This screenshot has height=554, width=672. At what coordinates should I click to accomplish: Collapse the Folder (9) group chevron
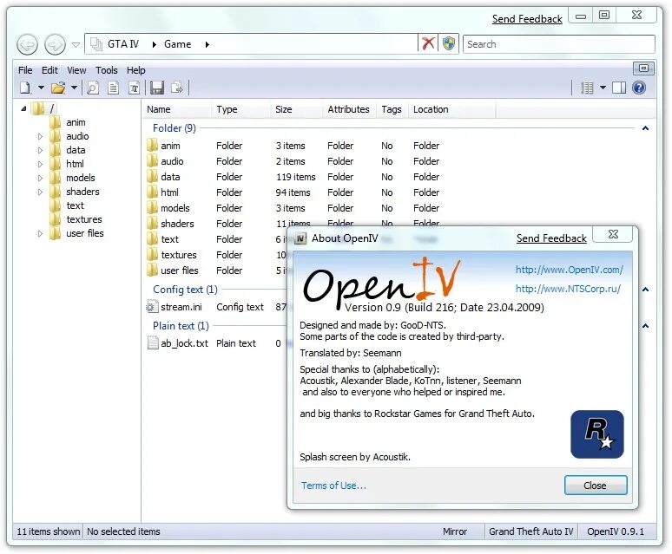tap(645, 128)
